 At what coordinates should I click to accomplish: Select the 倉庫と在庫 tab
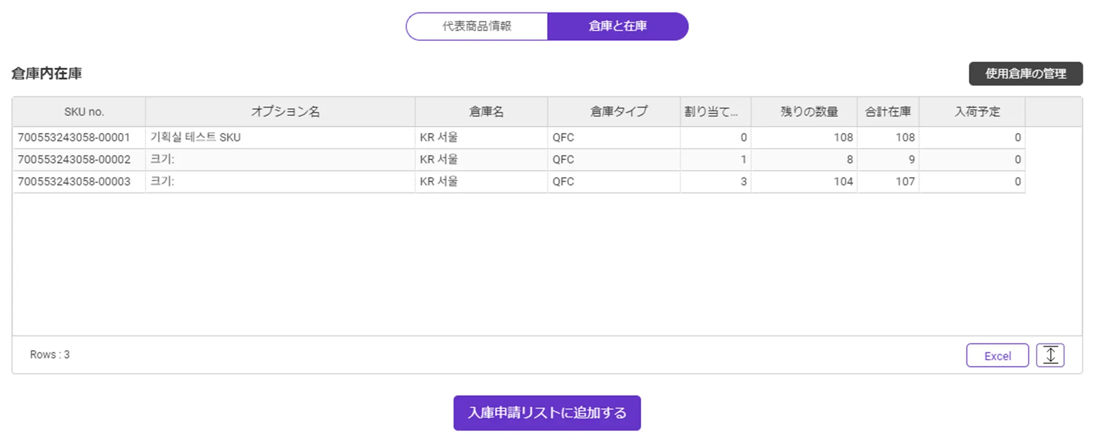click(617, 26)
